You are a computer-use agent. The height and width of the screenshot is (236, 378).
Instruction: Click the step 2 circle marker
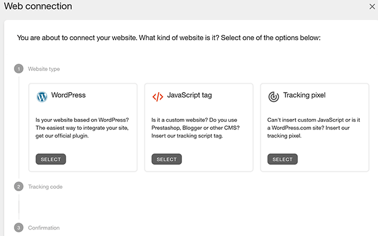pyautogui.click(x=19, y=186)
